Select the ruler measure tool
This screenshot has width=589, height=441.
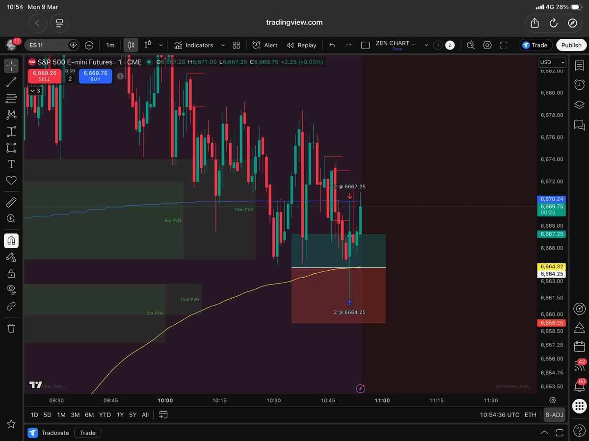point(11,202)
